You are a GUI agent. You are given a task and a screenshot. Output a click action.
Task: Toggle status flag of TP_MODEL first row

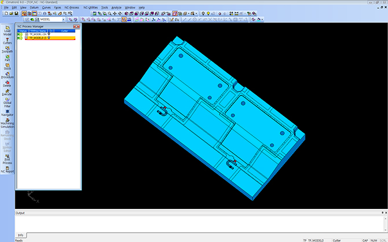[19, 34]
